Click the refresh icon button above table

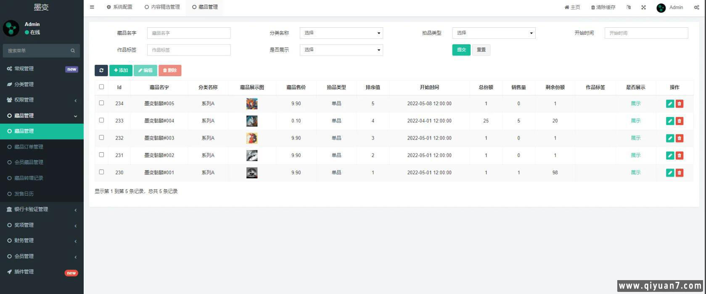[x=101, y=70]
